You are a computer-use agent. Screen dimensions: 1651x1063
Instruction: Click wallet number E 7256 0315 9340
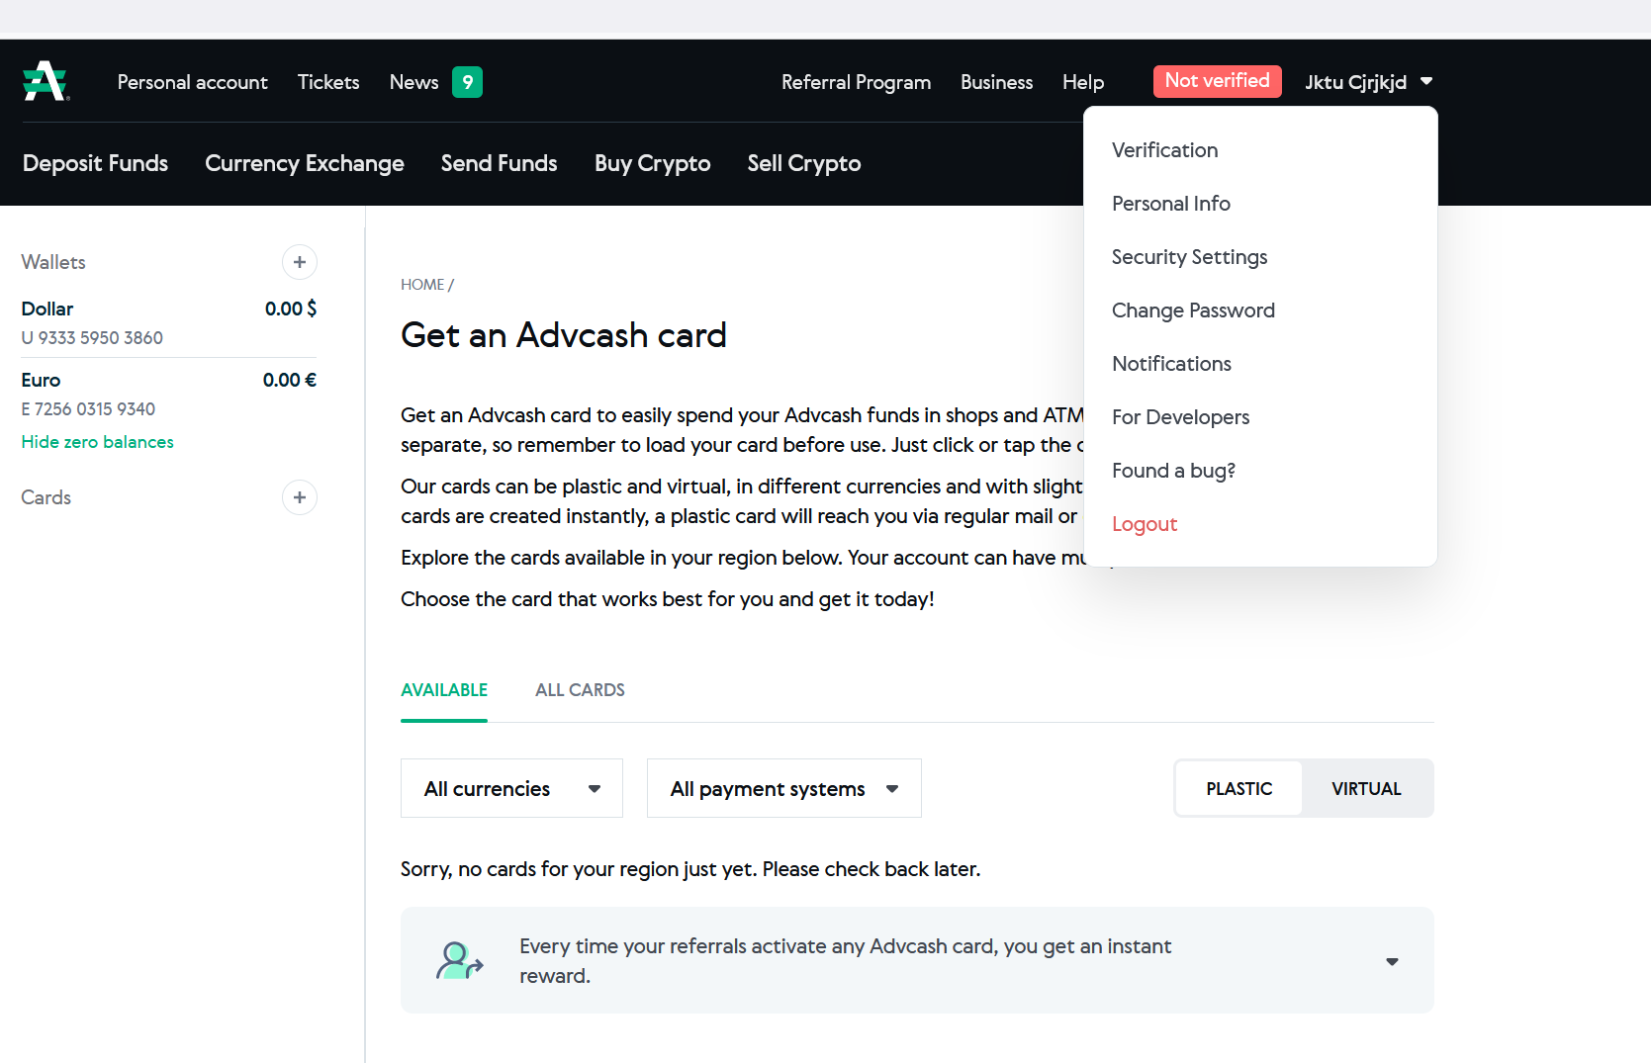pos(88,409)
